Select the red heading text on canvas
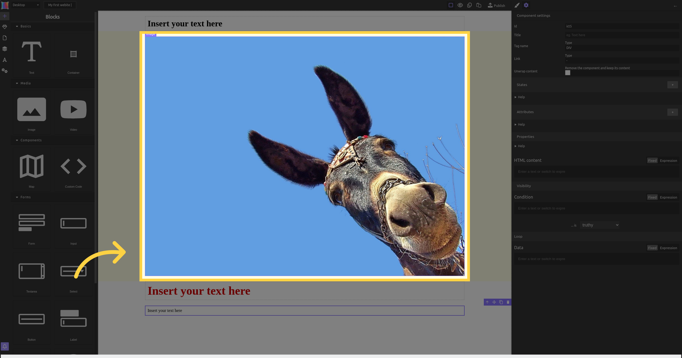 [199, 291]
